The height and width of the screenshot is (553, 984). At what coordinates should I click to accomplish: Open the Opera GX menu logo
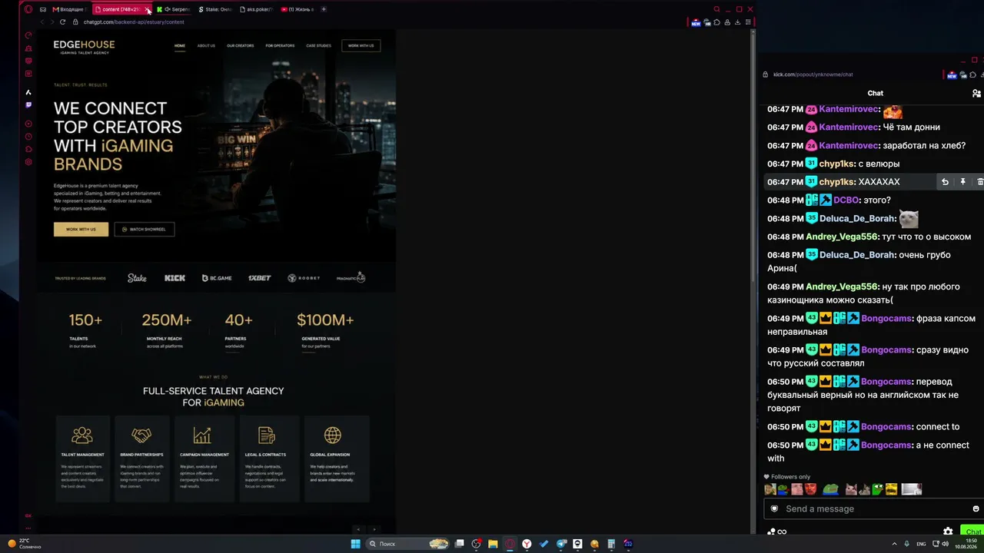(x=28, y=9)
